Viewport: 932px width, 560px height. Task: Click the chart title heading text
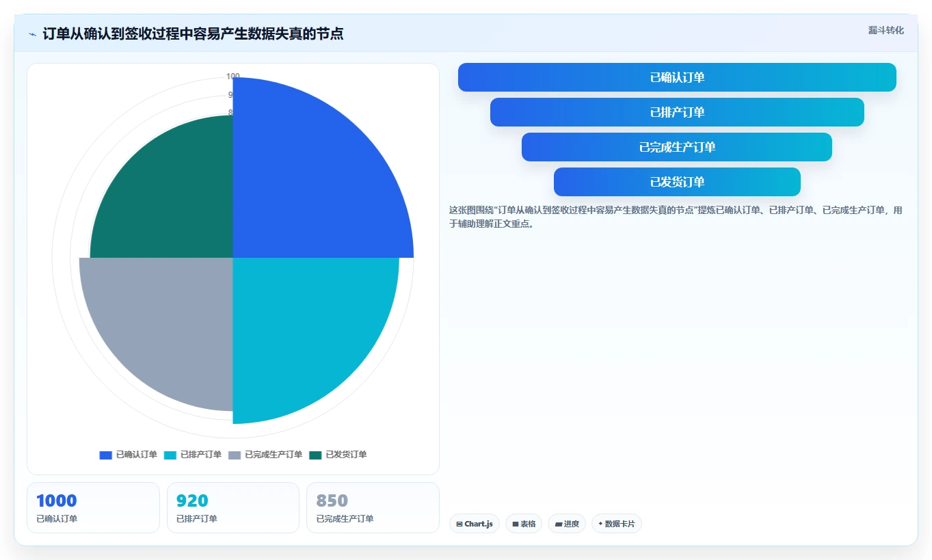pos(193,34)
